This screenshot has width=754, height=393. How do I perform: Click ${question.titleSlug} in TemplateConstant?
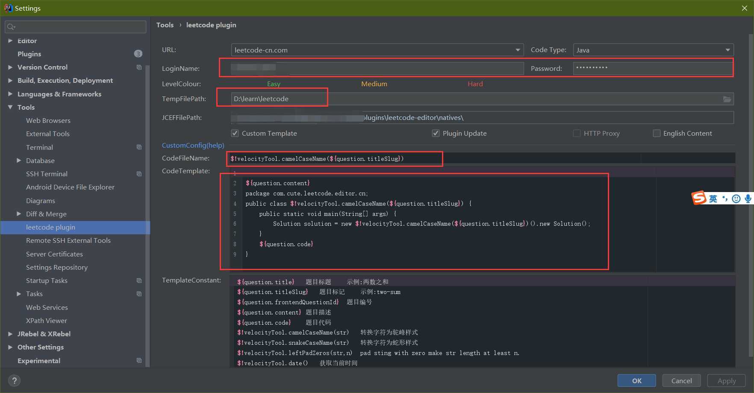(272, 292)
